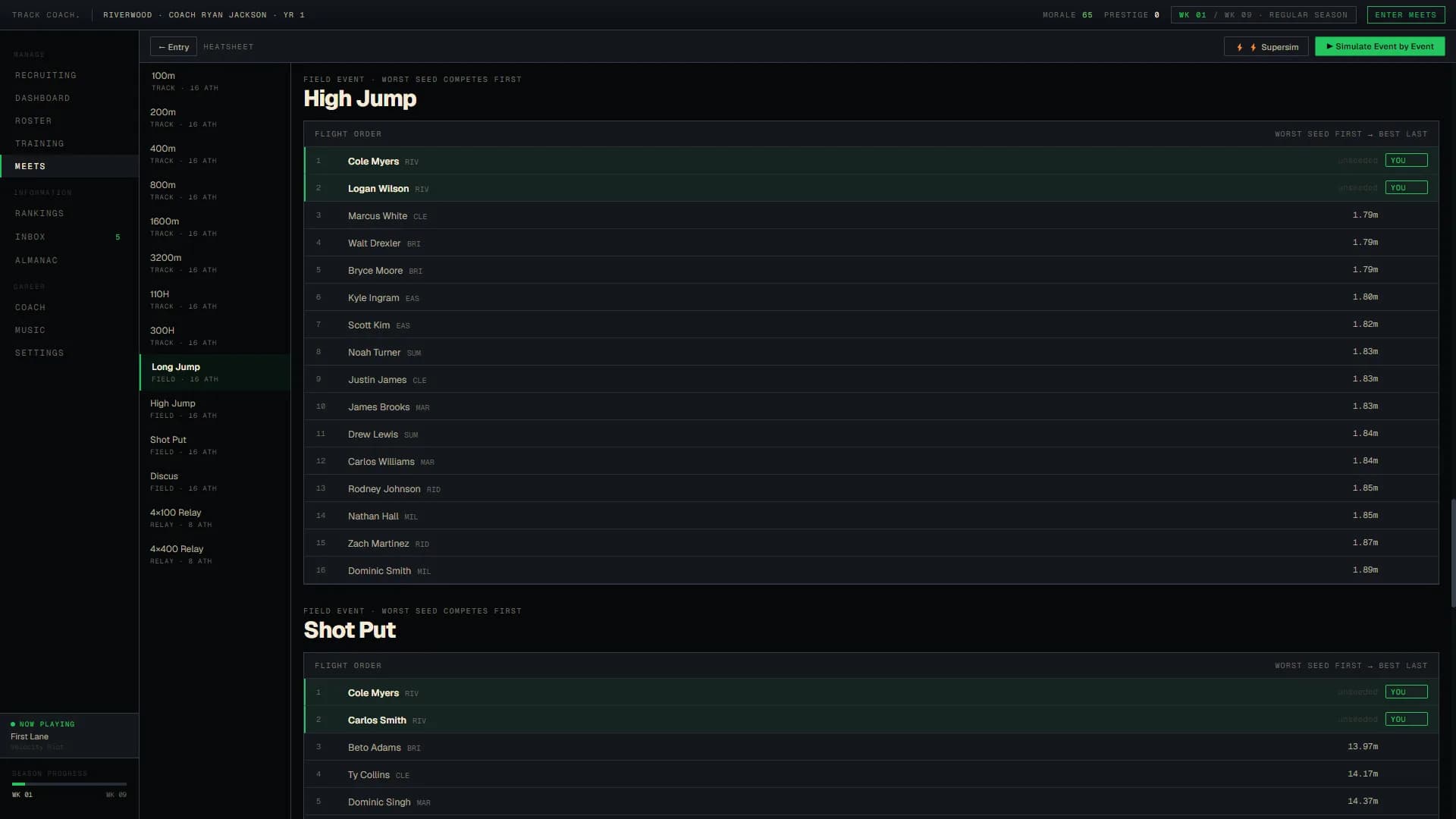The width and height of the screenshot is (1456, 819).
Task: Click Justin James row
Action: tap(871, 379)
